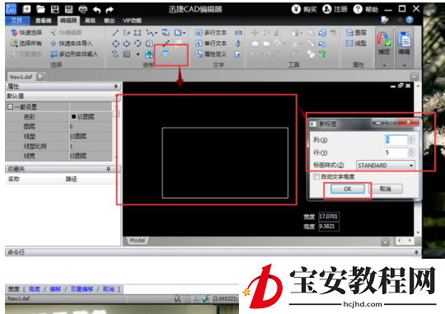This screenshot has width=445, height=314.
Task: Open the 线型 linetype button
Action: pyautogui.click(x=356, y=43)
